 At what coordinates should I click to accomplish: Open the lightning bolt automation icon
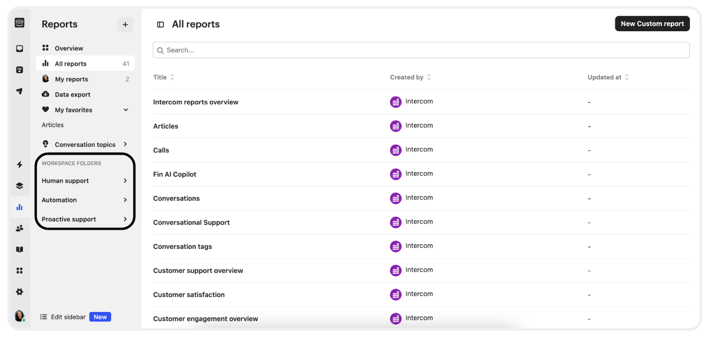tap(20, 165)
